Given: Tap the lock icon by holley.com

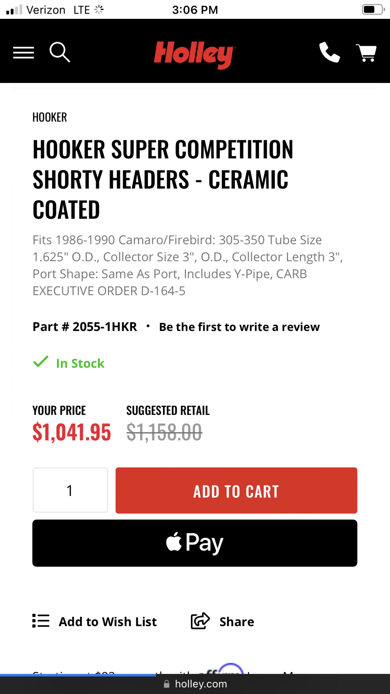Looking at the screenshot, I should [167, 684].
